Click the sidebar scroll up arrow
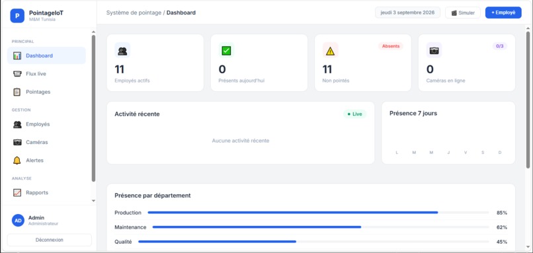This screenshot has height=253, width=533. pyautogui.click(x=94, y=32)
